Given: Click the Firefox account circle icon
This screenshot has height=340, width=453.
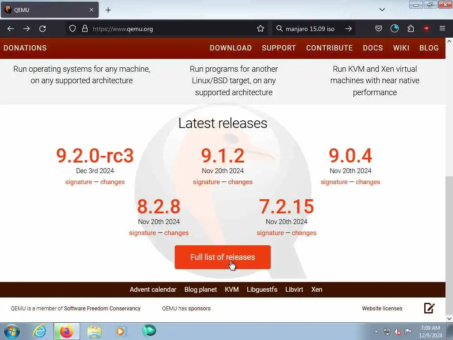Looking at the screenshot, I should pyautogui.click(x=394, y=28).
